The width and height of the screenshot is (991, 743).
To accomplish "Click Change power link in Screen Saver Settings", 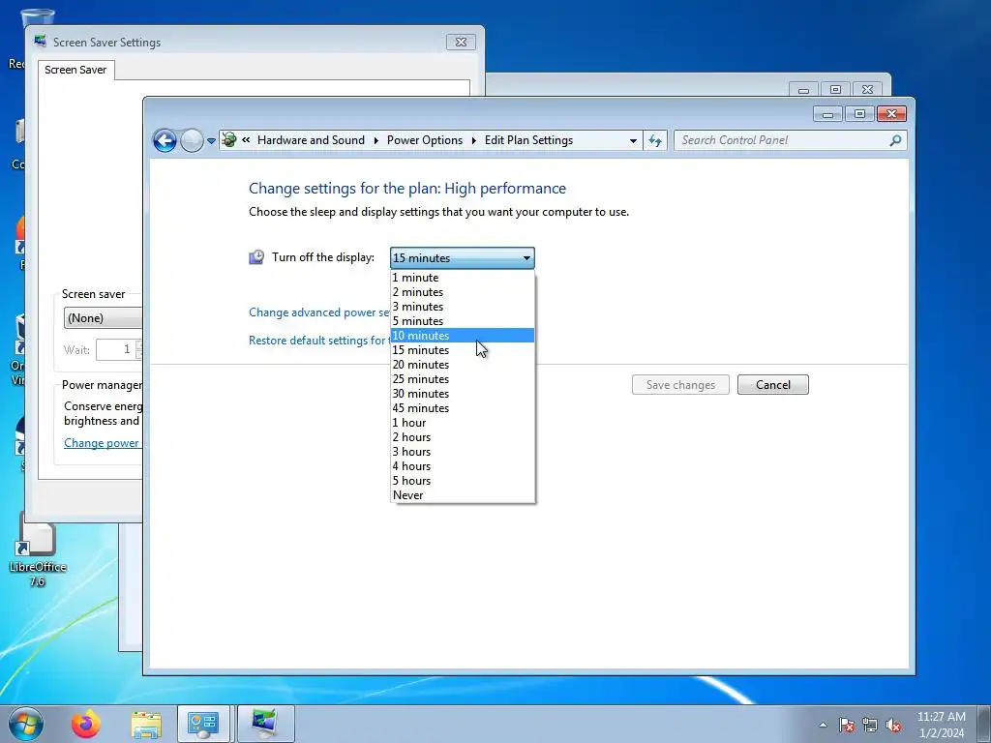I will point(102,443).
